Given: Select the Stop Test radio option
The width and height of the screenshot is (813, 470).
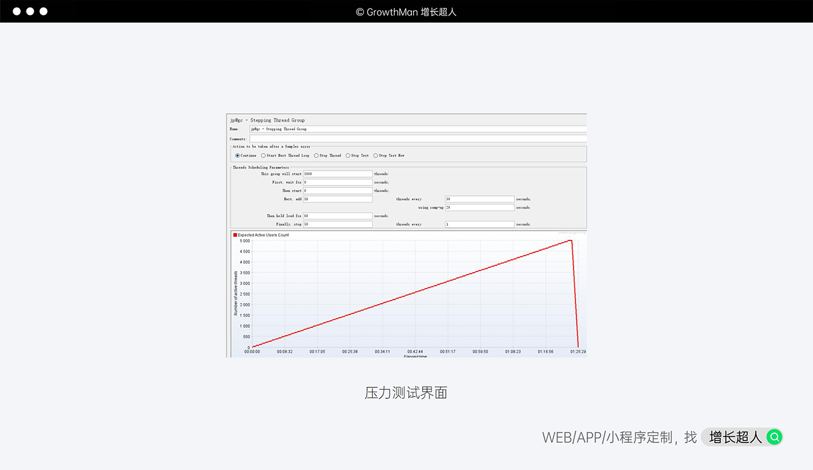Looking at the screenshot, I should click(348, 155).
